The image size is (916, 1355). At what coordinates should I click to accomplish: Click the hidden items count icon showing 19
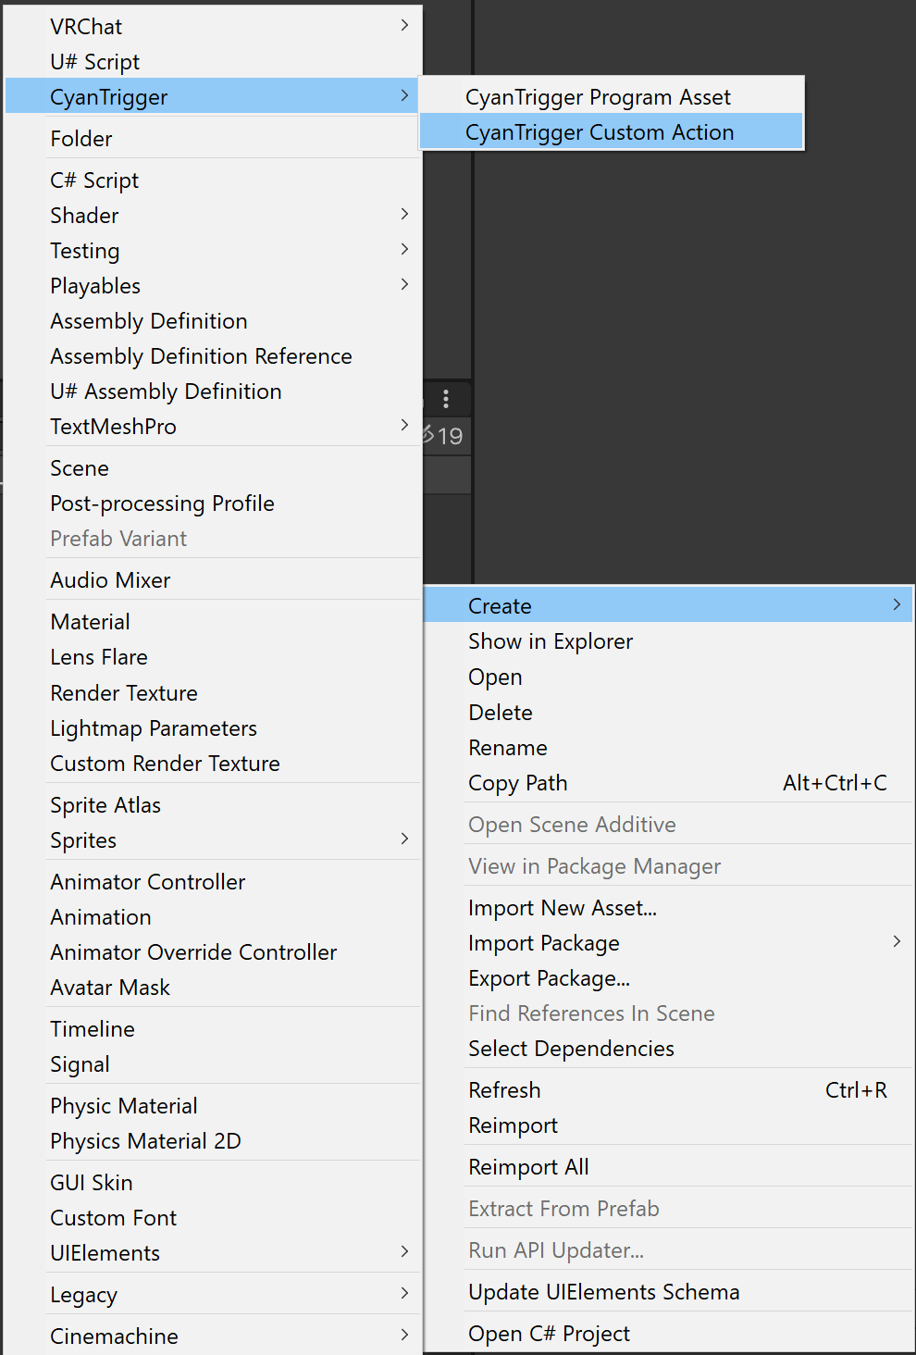(x=443, y=435)
